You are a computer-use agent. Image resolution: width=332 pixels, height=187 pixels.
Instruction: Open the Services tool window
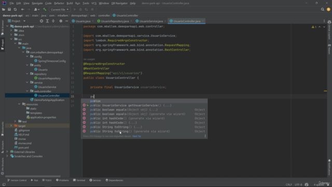[x=95, y=180]
